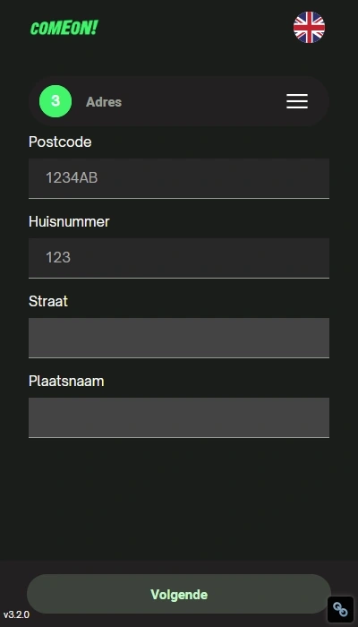Viewport: 358px width, 627px height.
Task: Click the Straat label
Action: [48, 301]
